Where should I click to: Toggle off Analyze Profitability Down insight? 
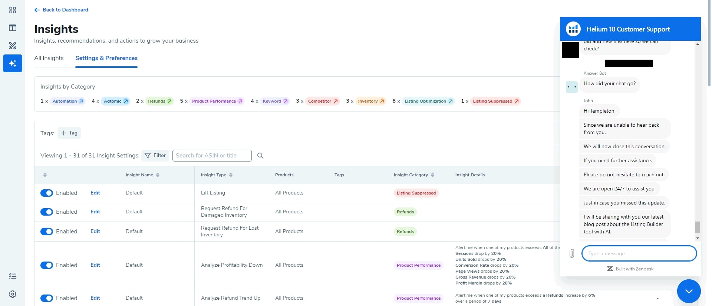[47, 265]
